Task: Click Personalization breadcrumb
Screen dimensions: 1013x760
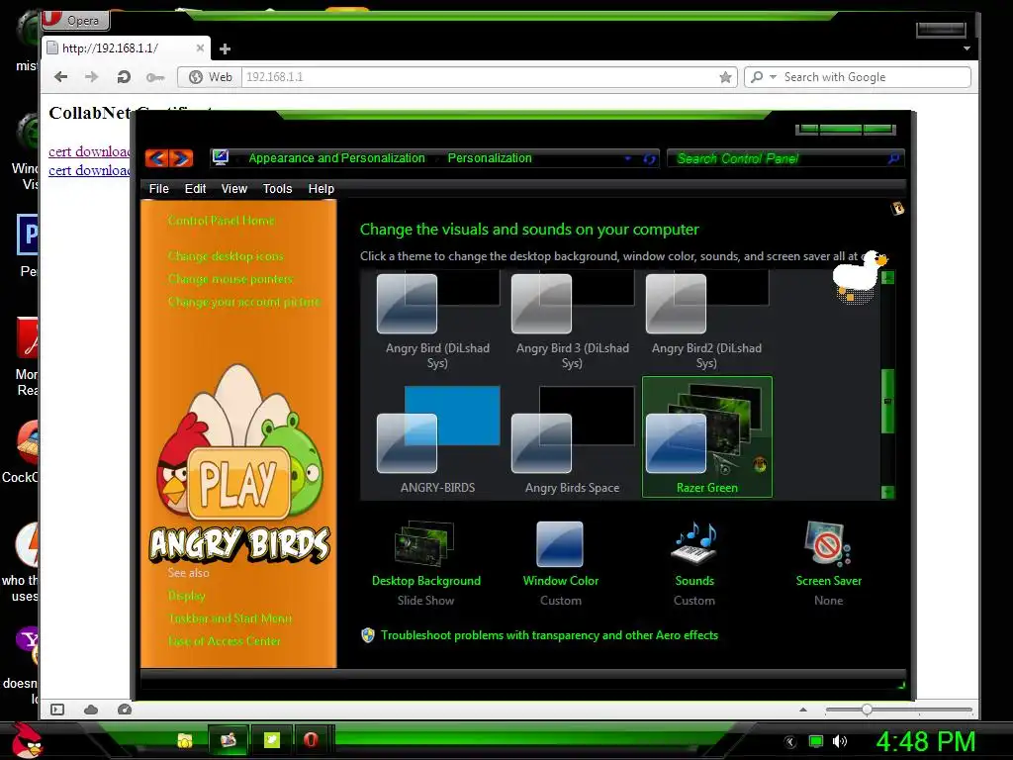Action: [x=490, y=158]
